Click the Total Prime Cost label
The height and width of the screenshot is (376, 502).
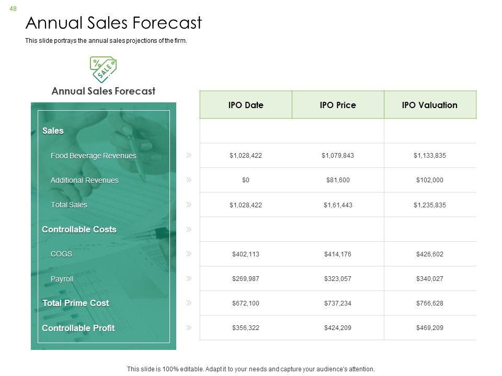pyautogui.click(x=75, y=303)
